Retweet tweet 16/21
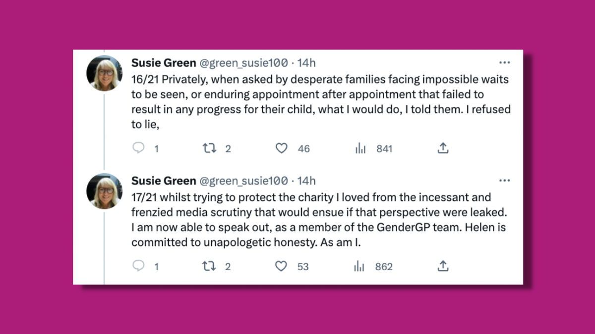Screen dimensions: 595x334 click(x=210, y=148)
